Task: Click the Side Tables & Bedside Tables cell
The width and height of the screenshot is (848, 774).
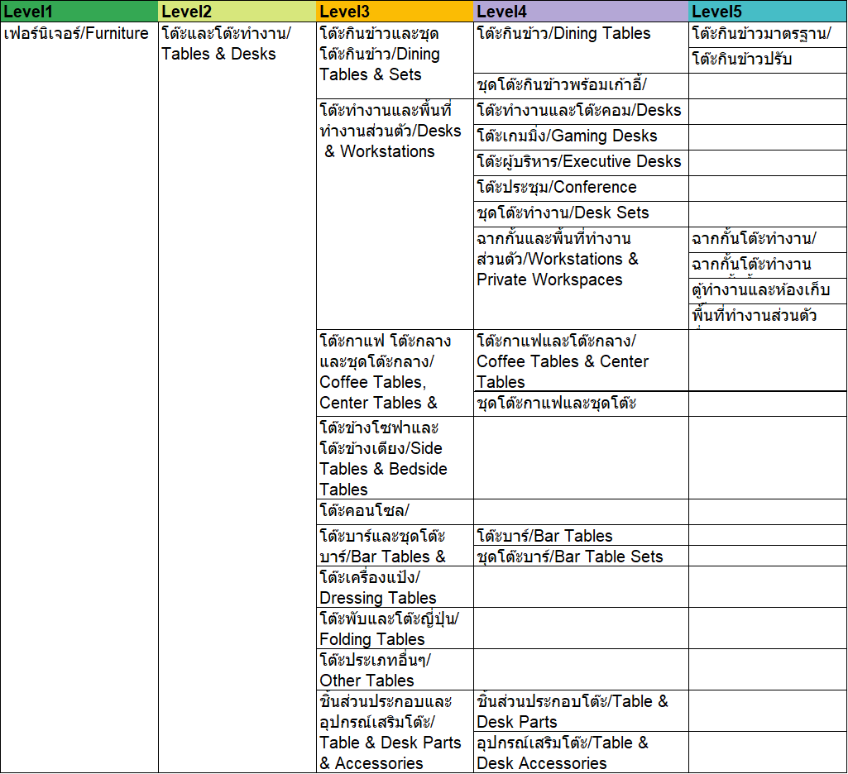Action: 395,457
